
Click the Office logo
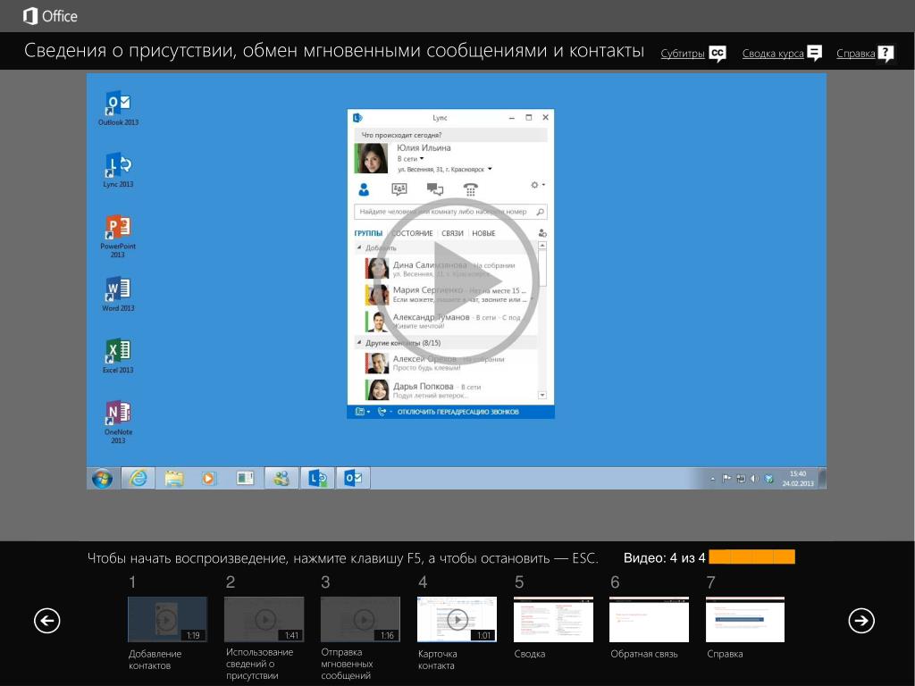click(50, 16)
